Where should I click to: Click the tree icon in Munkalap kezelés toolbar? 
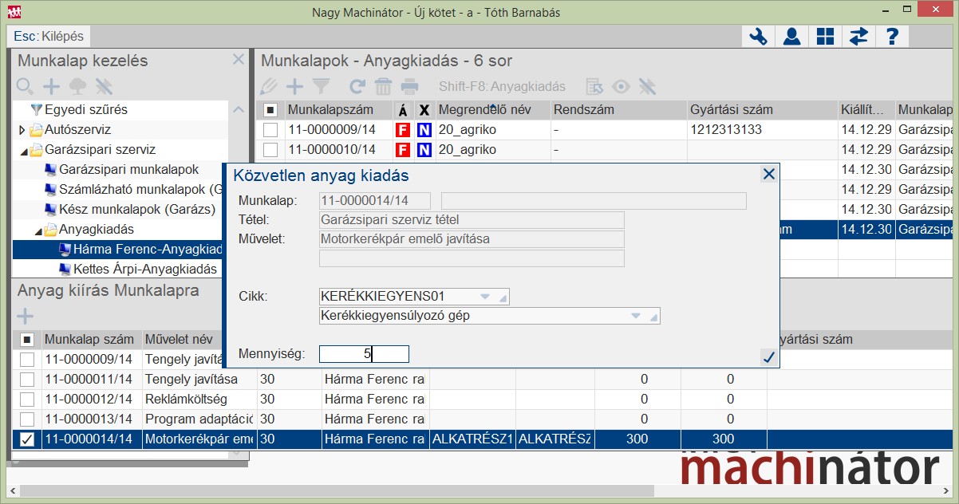(x=77, y=86)
